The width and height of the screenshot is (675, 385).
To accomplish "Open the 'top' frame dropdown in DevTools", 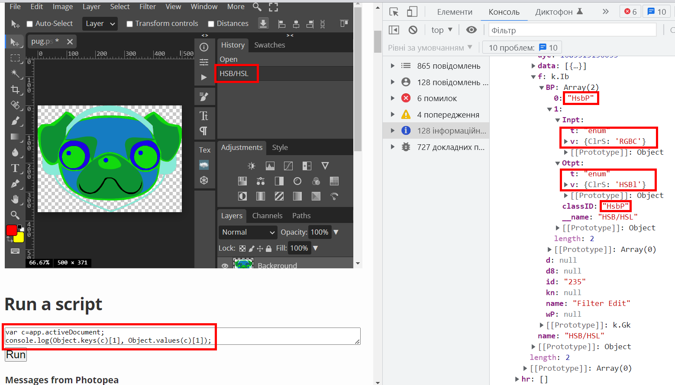I will [441, 29].
